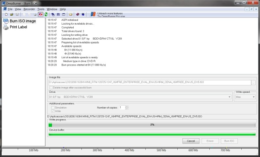The width and height of the screenshot is (260, 157).
Task: Click the log line 'ASPI initialized'
Action: (x=69, y=20)
